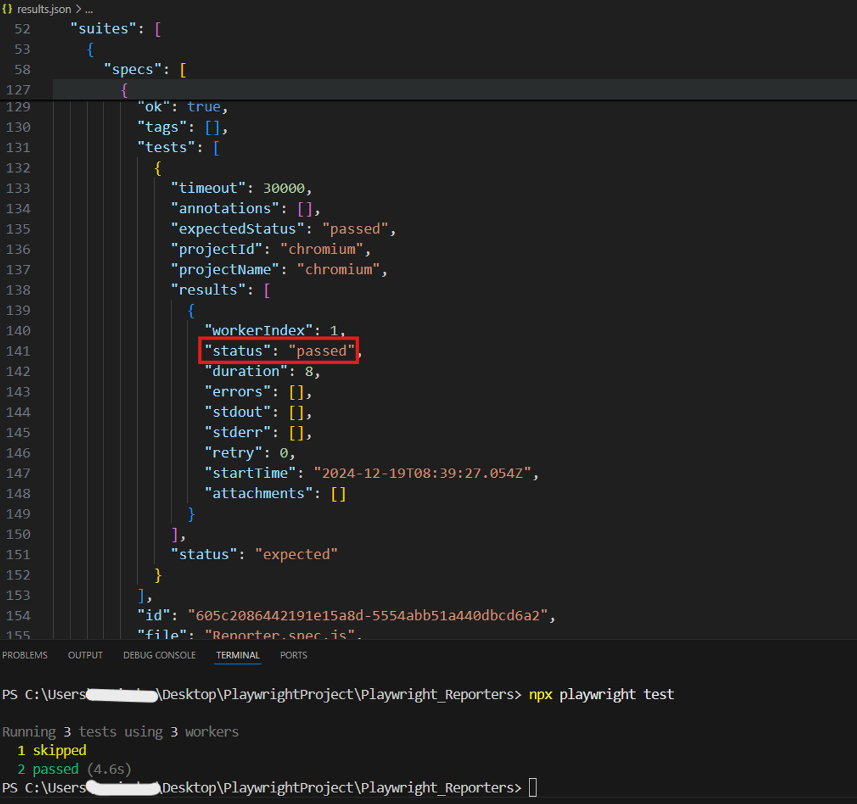Click the "tags" key on line 130

point(162,127)
